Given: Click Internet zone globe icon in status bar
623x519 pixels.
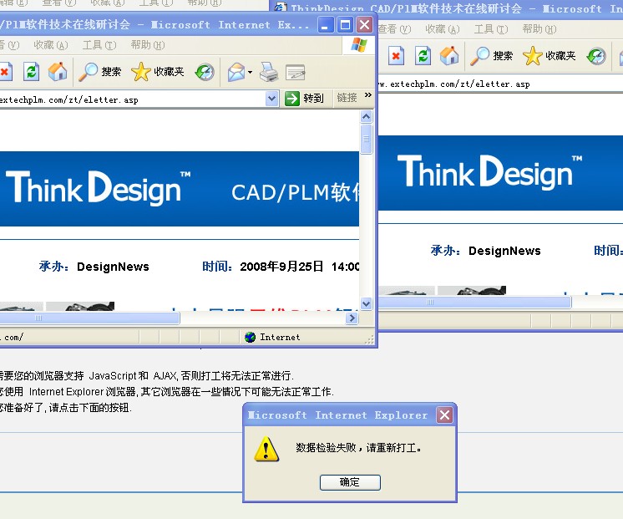Looking at the screenshot, I should coord(250,338).
